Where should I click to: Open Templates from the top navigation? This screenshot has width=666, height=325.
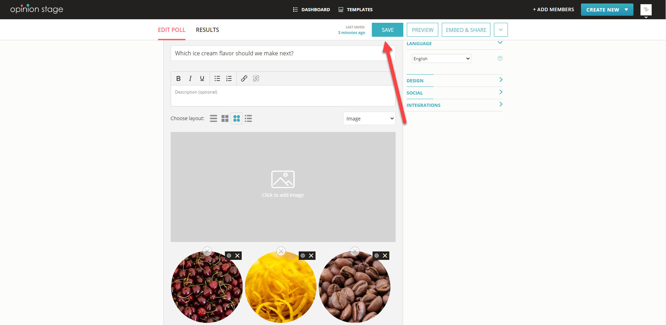[x=356, y=10]
